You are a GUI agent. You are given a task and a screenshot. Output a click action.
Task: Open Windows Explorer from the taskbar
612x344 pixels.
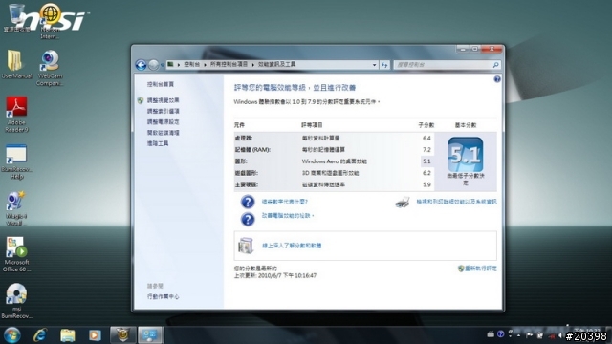pyautogui.click(x=68, y=335)
